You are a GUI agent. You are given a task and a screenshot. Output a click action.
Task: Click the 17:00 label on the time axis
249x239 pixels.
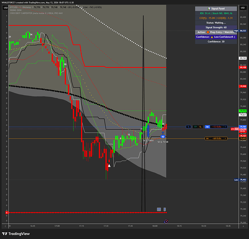coord(57,226)
